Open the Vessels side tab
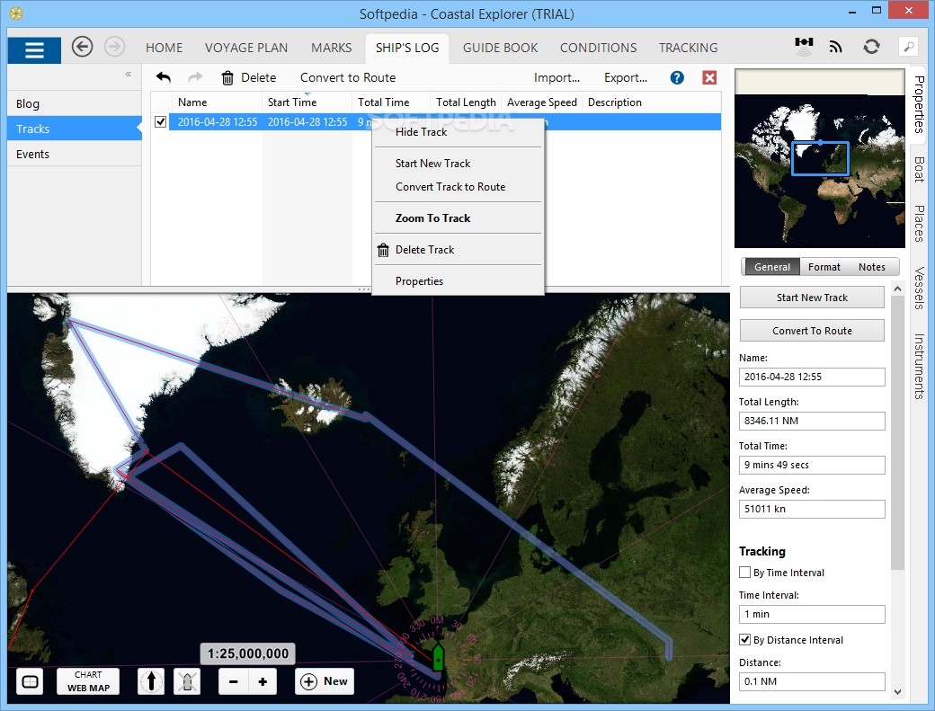The height and width of the screenshot is (711, 935). [918, 288]
